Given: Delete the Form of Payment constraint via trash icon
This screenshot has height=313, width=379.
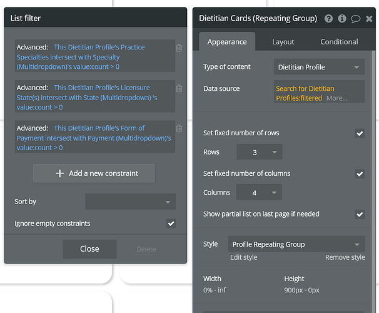Looking at the screenshot, I should (179, 128).
